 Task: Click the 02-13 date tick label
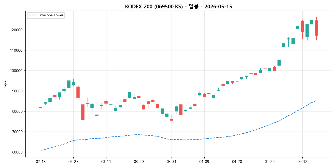point(41,162)
